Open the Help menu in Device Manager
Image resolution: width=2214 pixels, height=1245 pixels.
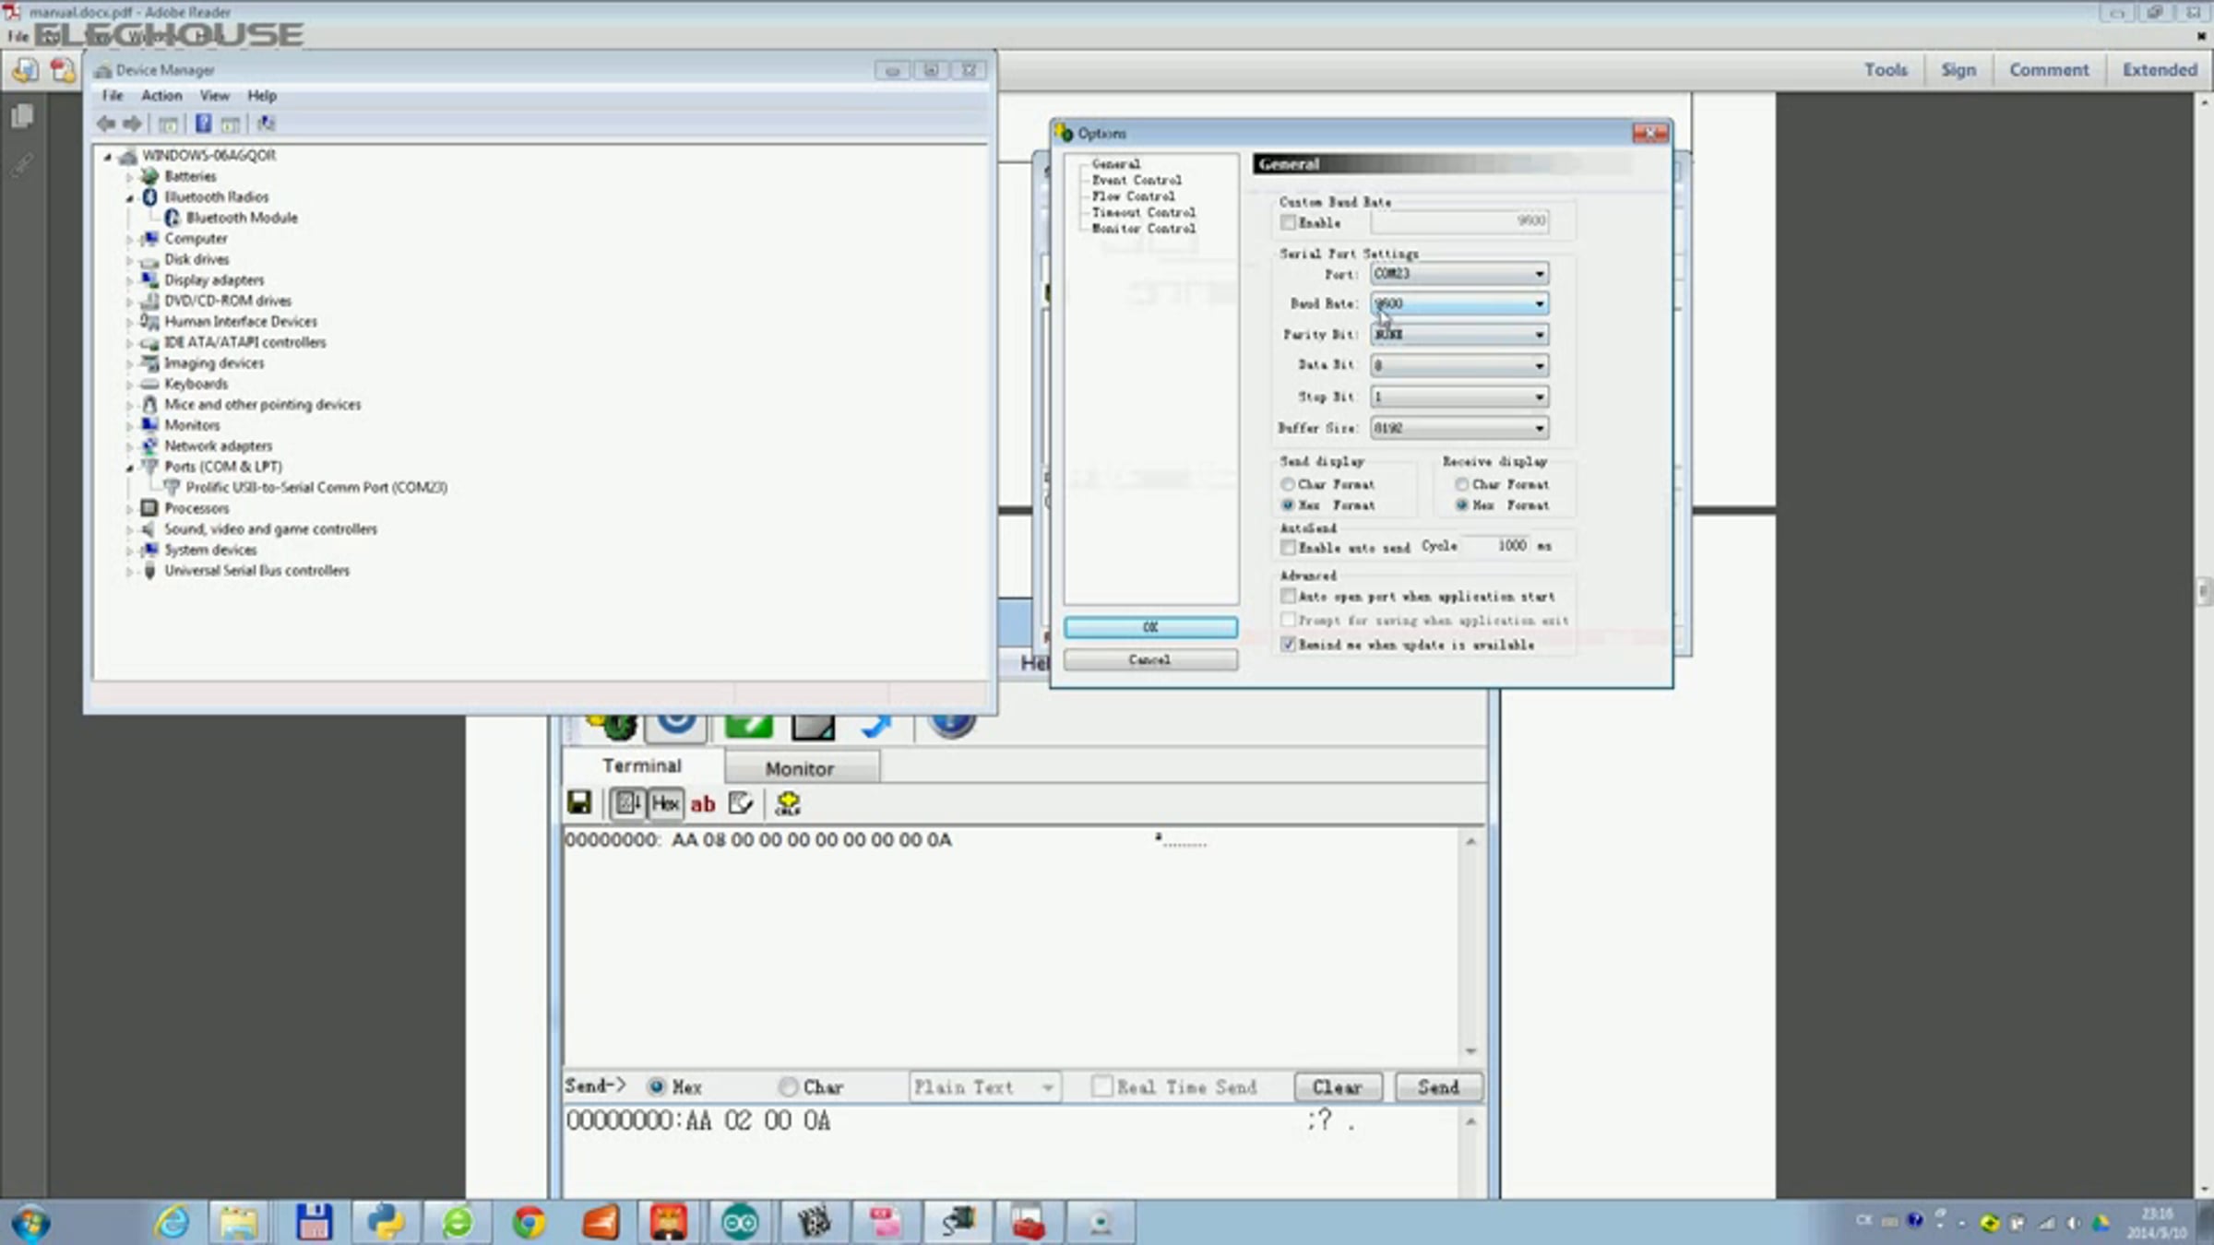262,96
